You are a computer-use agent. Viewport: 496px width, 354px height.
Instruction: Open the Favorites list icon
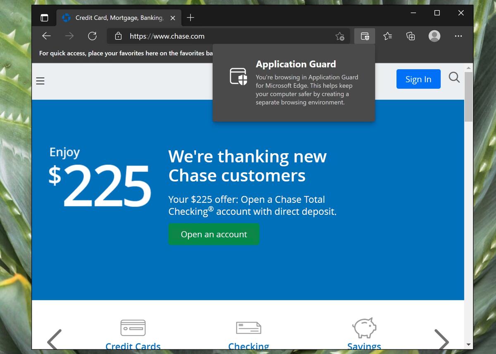click(x=388, y=36)
